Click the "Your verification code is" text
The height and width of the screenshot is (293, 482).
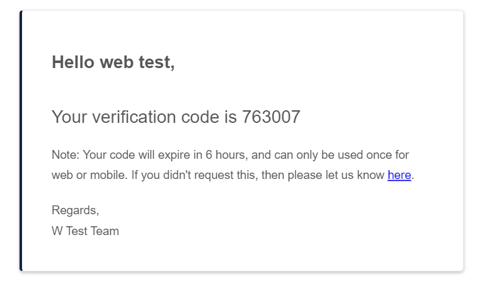coord(144,117)
